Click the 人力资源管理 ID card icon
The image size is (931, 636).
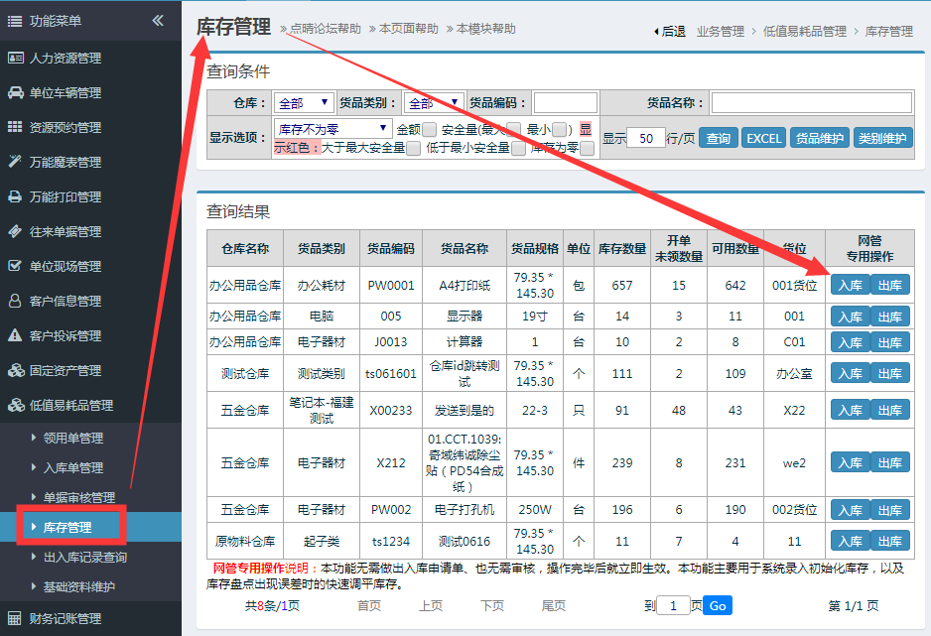pyautogui.click(x=15, y=59)
